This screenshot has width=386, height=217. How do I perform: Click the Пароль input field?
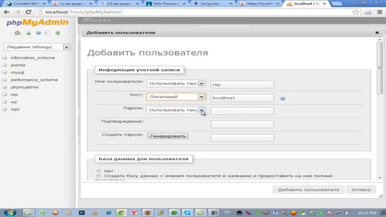[x=242, y=111]
